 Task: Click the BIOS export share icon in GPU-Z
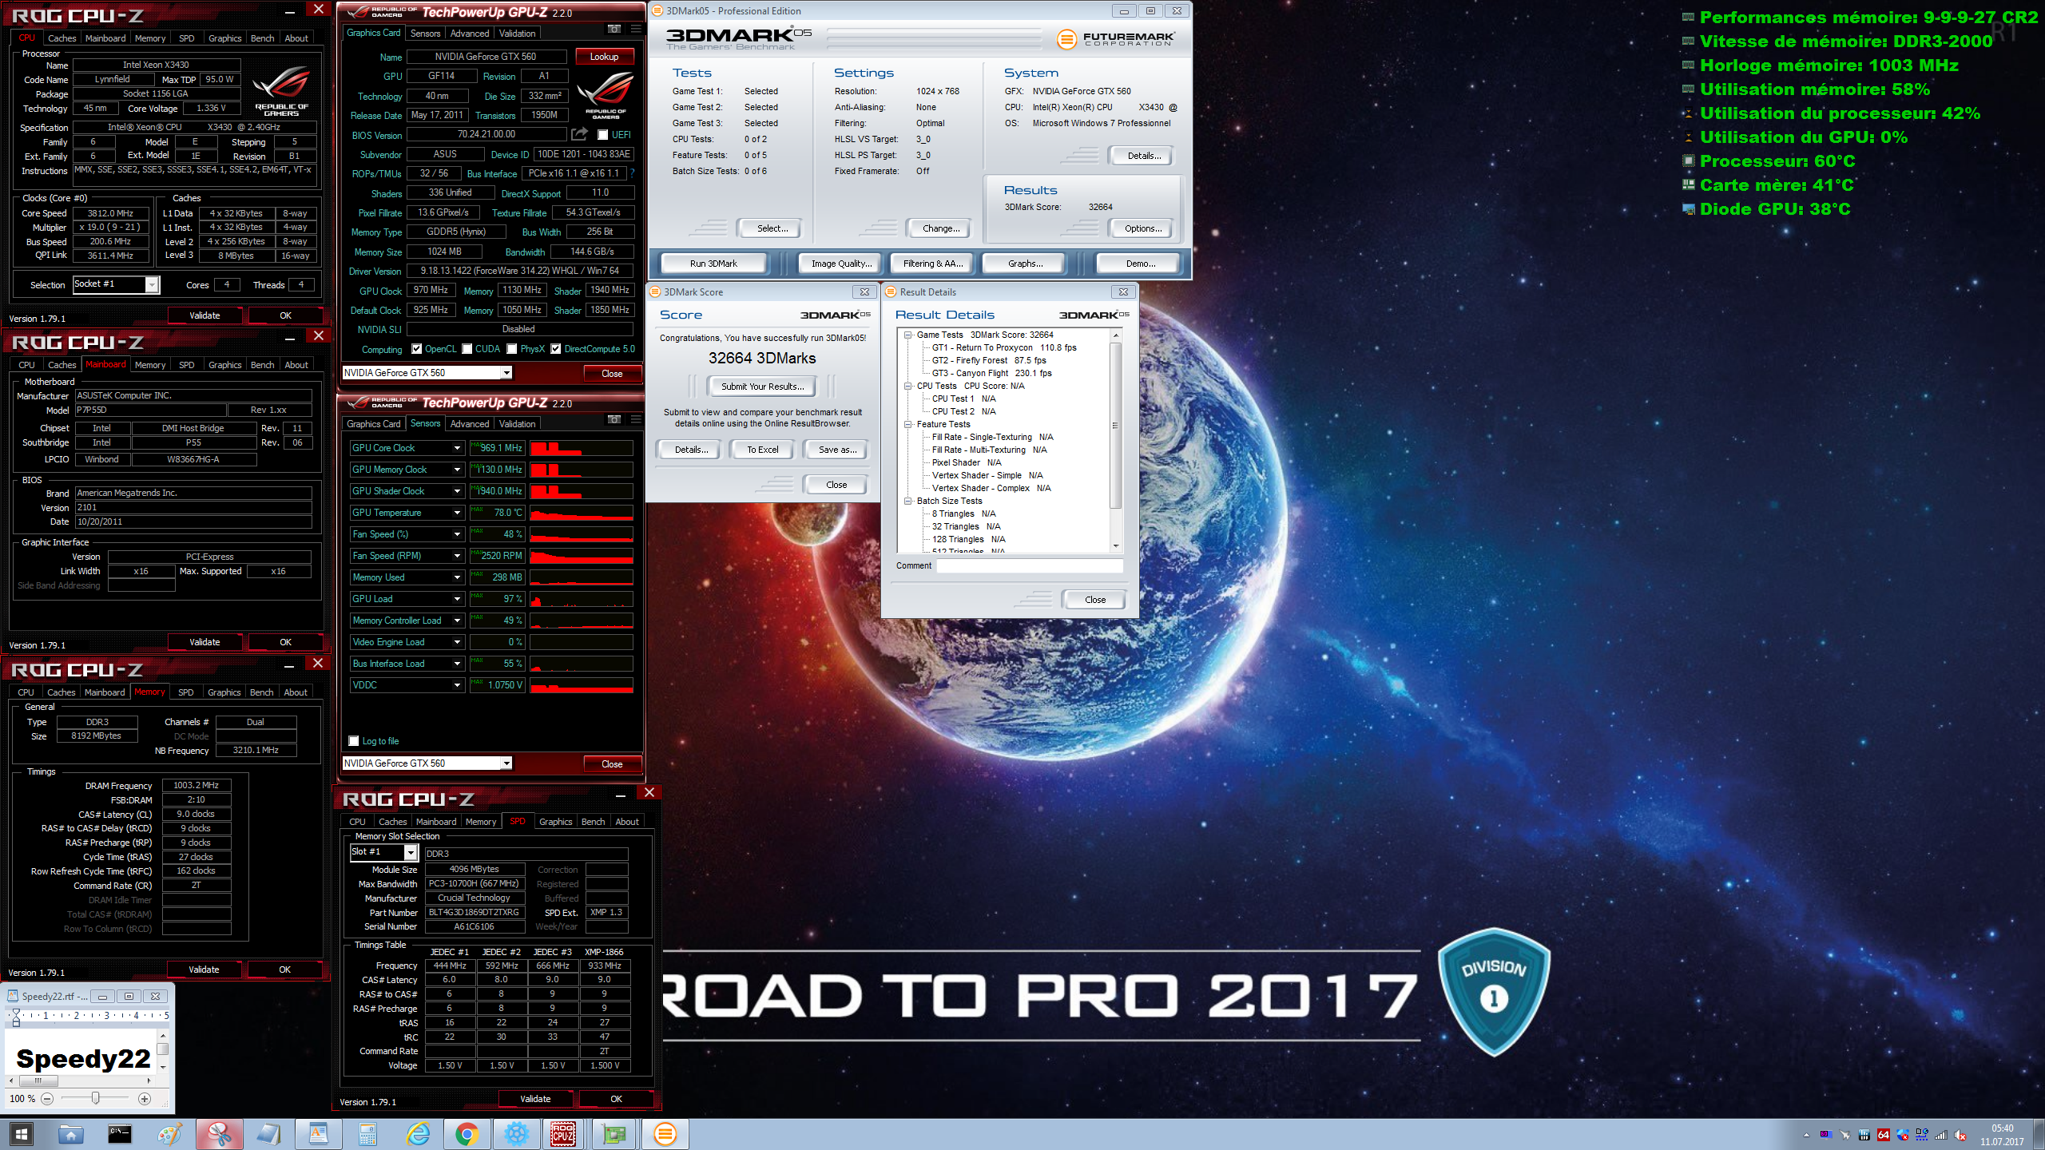click(x=580, y=134)
